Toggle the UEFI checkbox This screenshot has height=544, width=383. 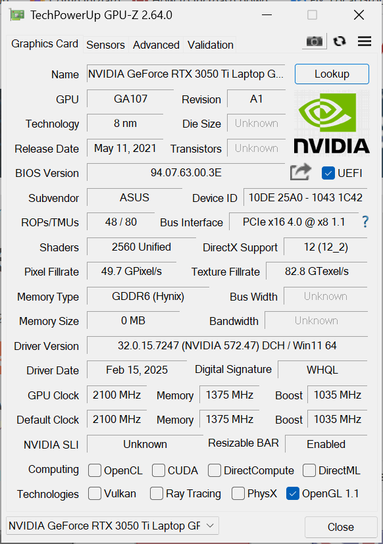(x=328, y=173)
